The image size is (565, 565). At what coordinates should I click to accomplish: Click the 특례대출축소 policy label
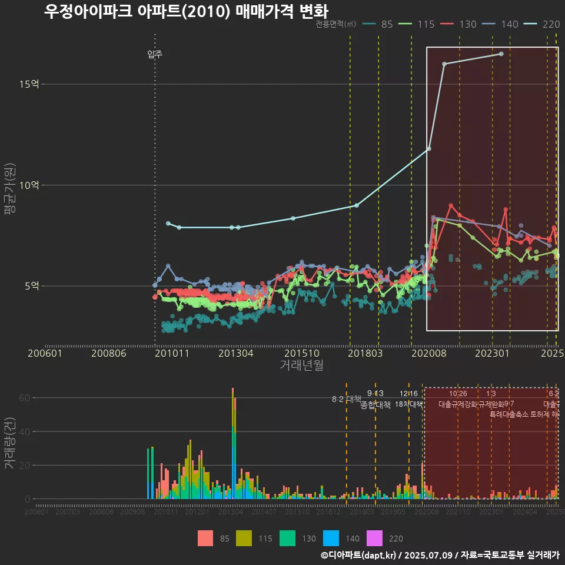pos(508,414)
